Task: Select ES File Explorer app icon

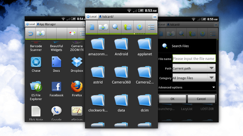Action: tap(36, 87)
